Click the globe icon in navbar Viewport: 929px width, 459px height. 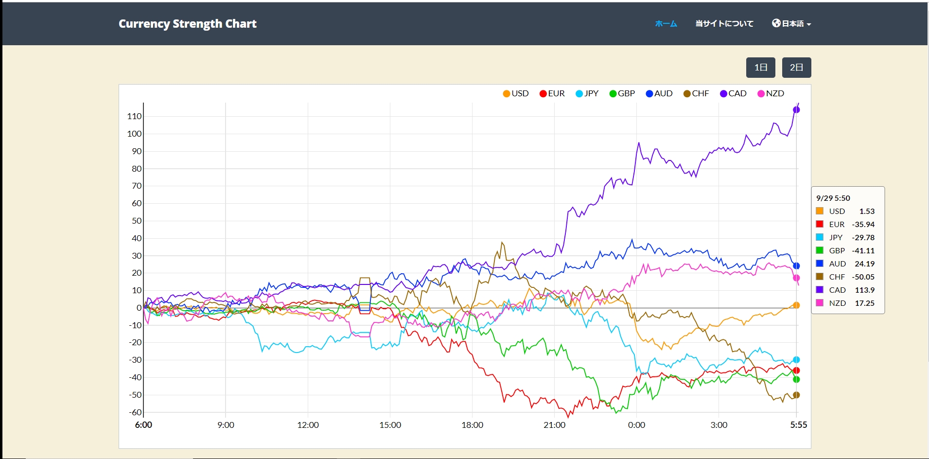pos(776,23)
